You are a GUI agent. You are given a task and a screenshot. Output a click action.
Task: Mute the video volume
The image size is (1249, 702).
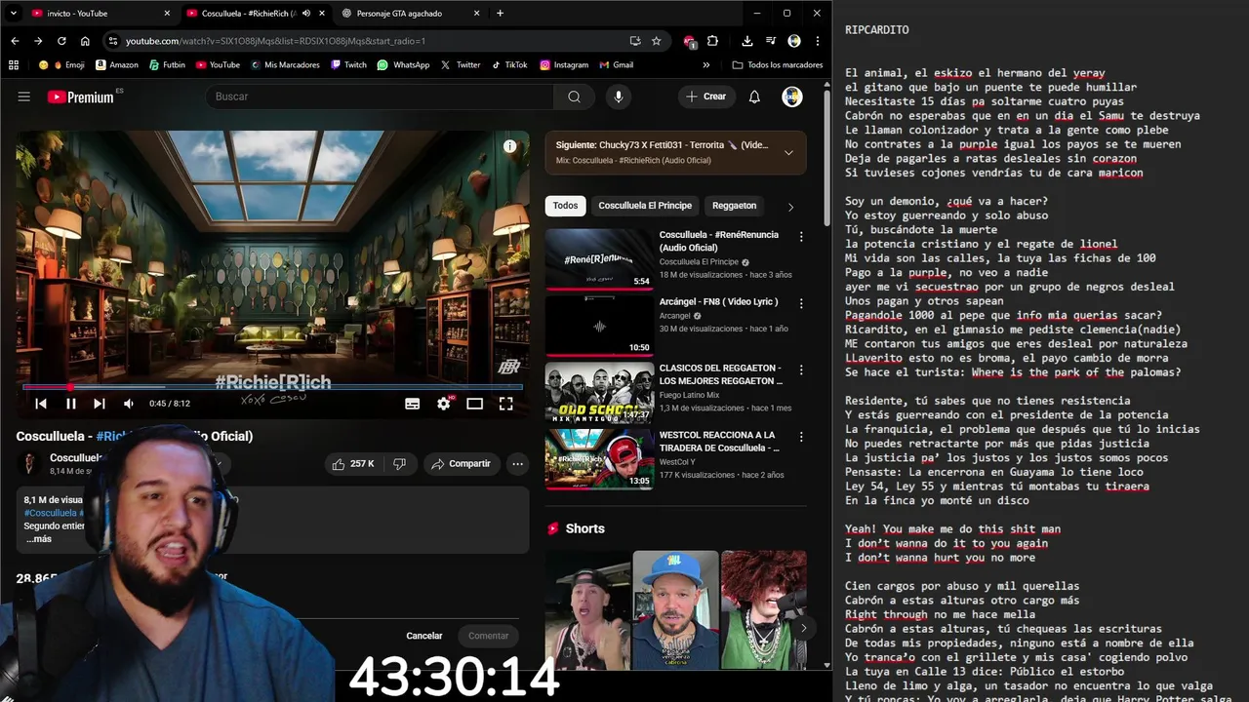[x=129, y=404]
